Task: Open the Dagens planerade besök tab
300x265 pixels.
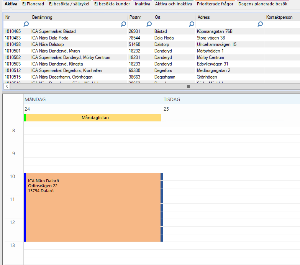Action: tap(263, 4)
